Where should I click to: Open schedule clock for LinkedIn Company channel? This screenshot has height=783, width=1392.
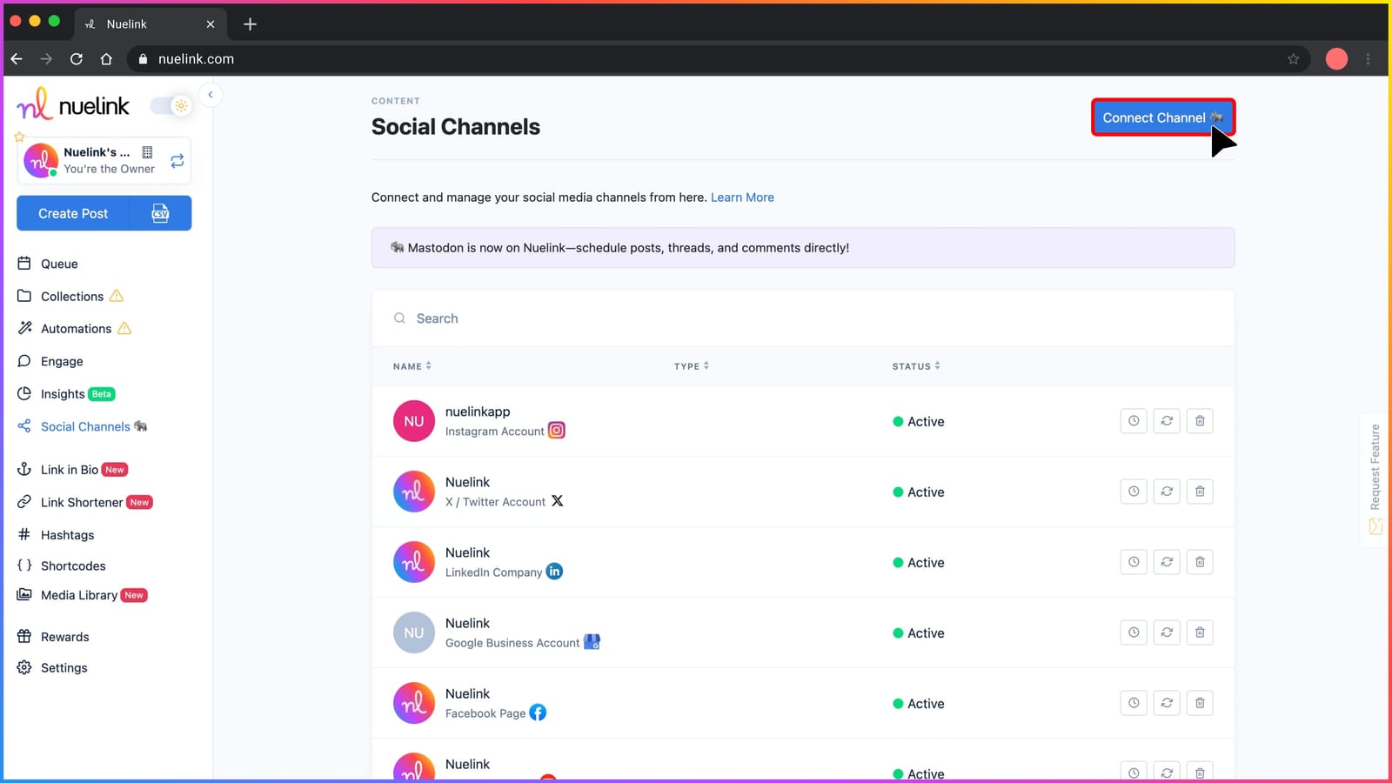[1133, 562]
